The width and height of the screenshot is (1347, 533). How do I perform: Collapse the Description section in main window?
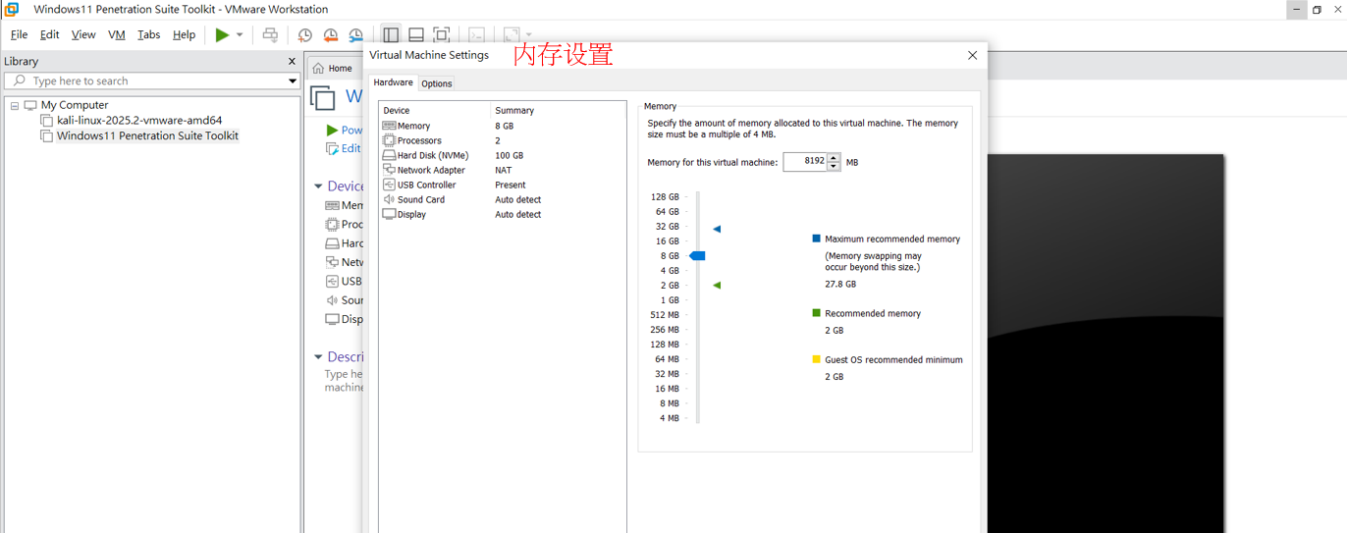click(318, 357)
